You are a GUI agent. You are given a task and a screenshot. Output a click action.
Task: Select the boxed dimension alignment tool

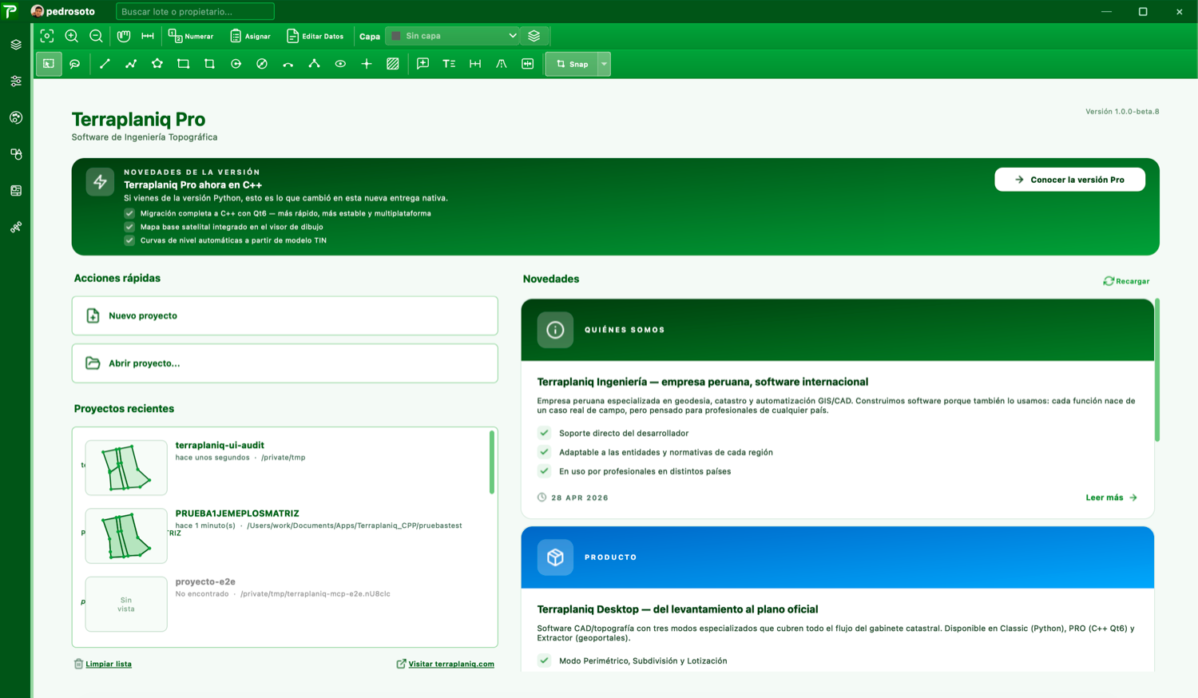(x=528, y=64)
